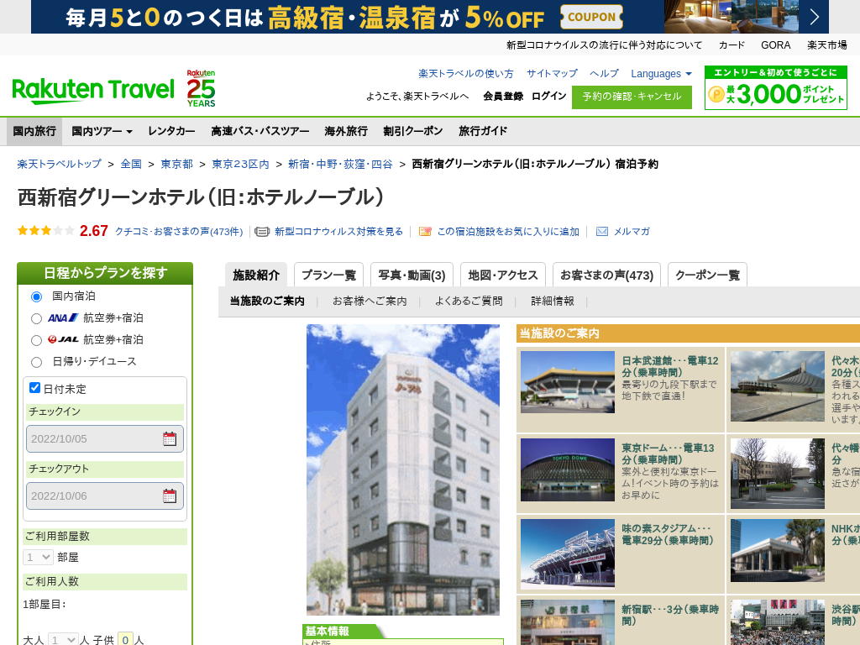Click the 予約の確認・キャンセル button

pyautogui.click(x=632, y=97)
